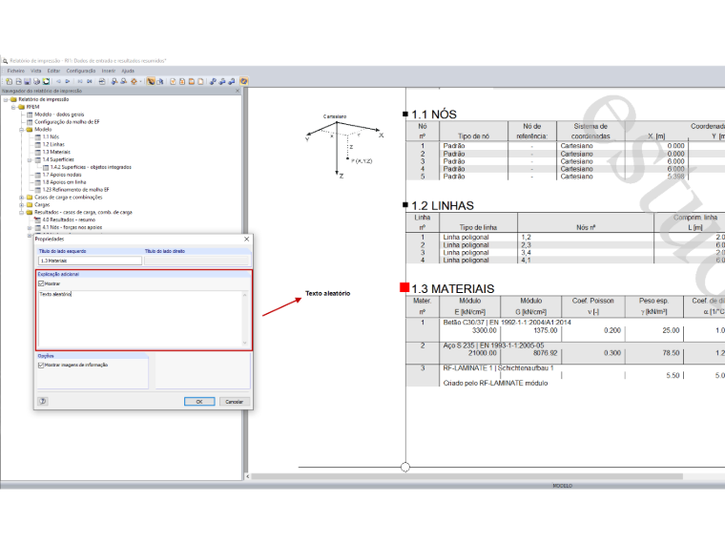Click the highlighted help icon at toolbar end
Image resolution: width=725 pixels, height=544 pixels.
243,81
